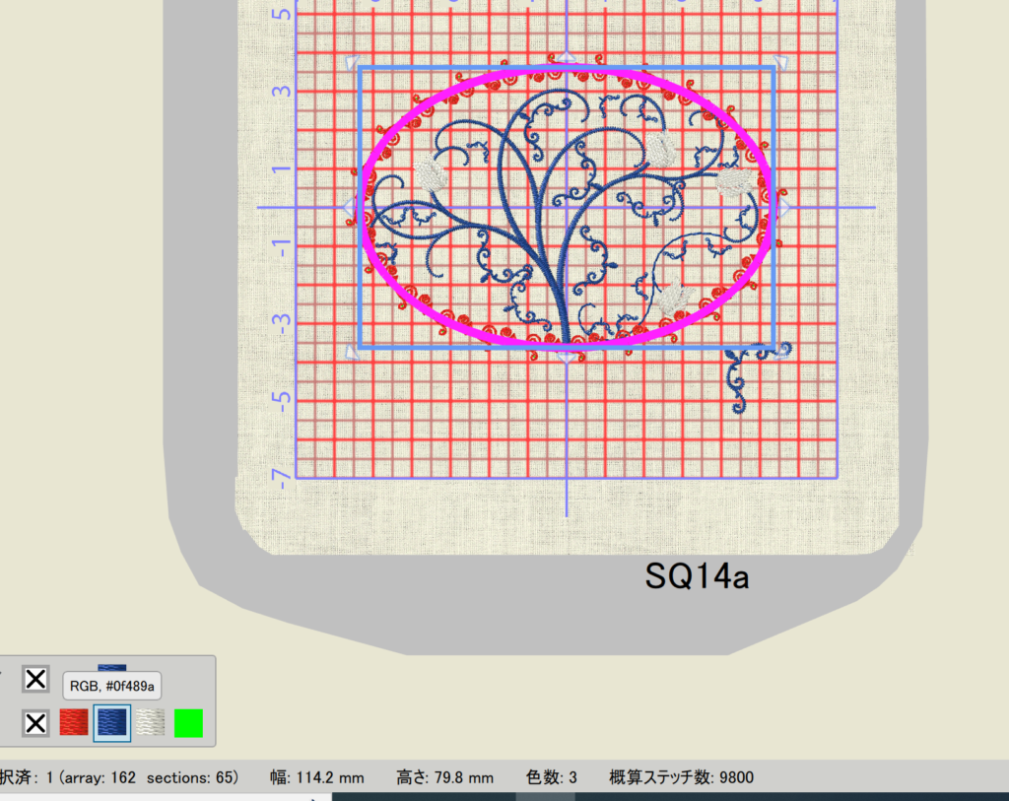Toggle the lower X box beside the red swatch
This screenshot has width=1009, height=801.
point(35,723)
